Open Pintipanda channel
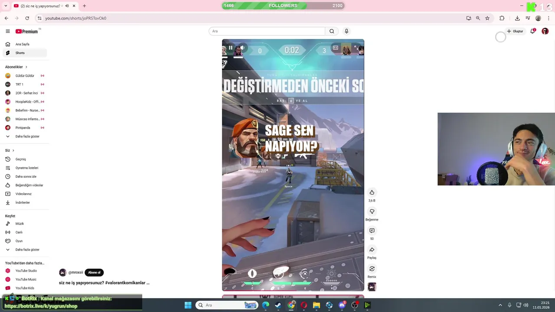The image size is (555, 312). pos(24,128)
